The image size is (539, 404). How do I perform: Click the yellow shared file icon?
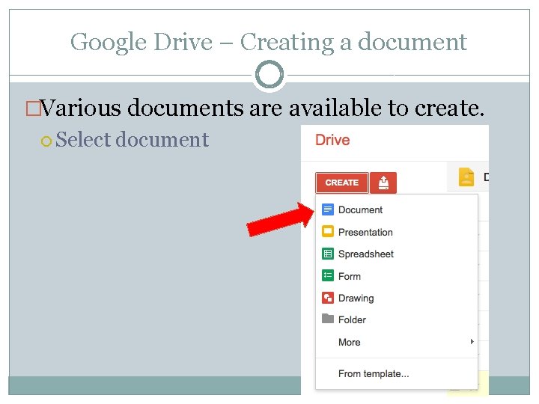point(466,177)
